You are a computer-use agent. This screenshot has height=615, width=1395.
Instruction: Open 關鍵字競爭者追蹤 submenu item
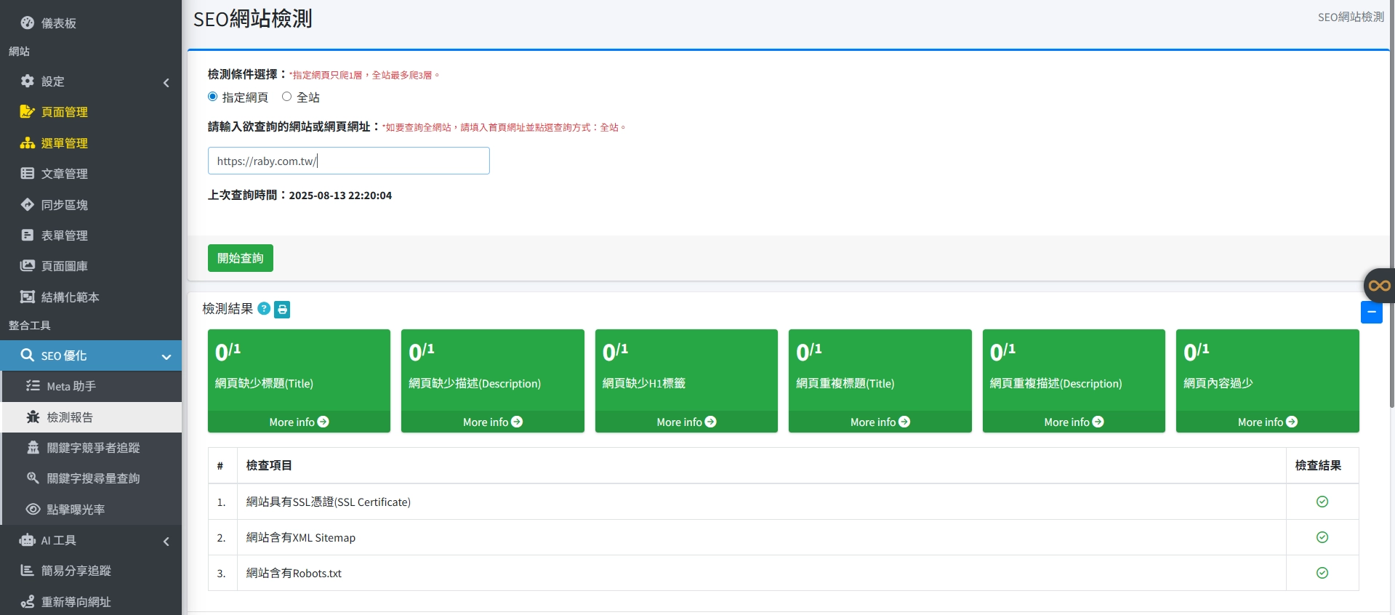point(92,448)
